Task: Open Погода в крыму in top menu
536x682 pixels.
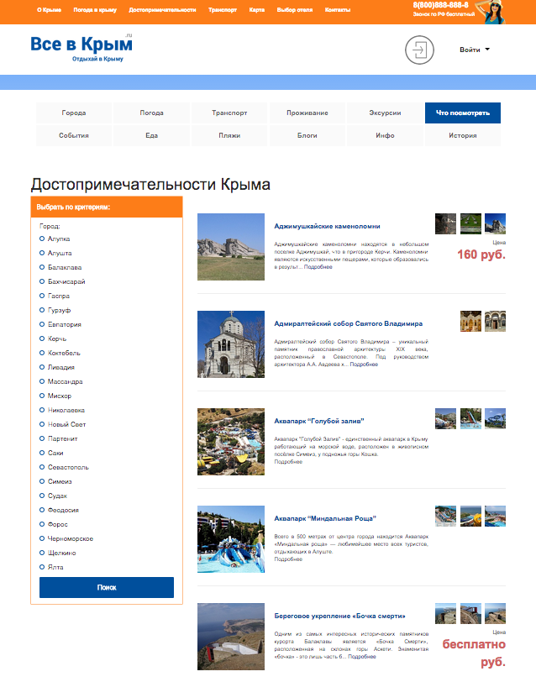Action: [95, 9]
